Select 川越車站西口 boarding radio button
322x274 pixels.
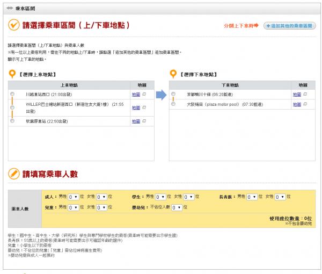click(12, 94)
